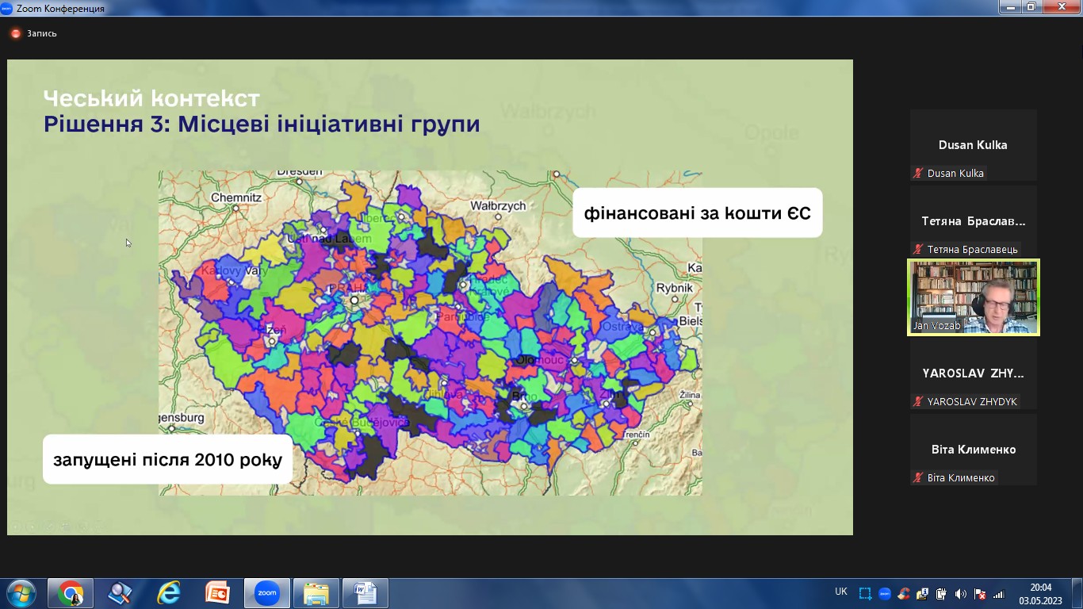This screenshot has height=609, width=1083.
Task: Click the 'Запись' recording label
Action: pos(41,33)
